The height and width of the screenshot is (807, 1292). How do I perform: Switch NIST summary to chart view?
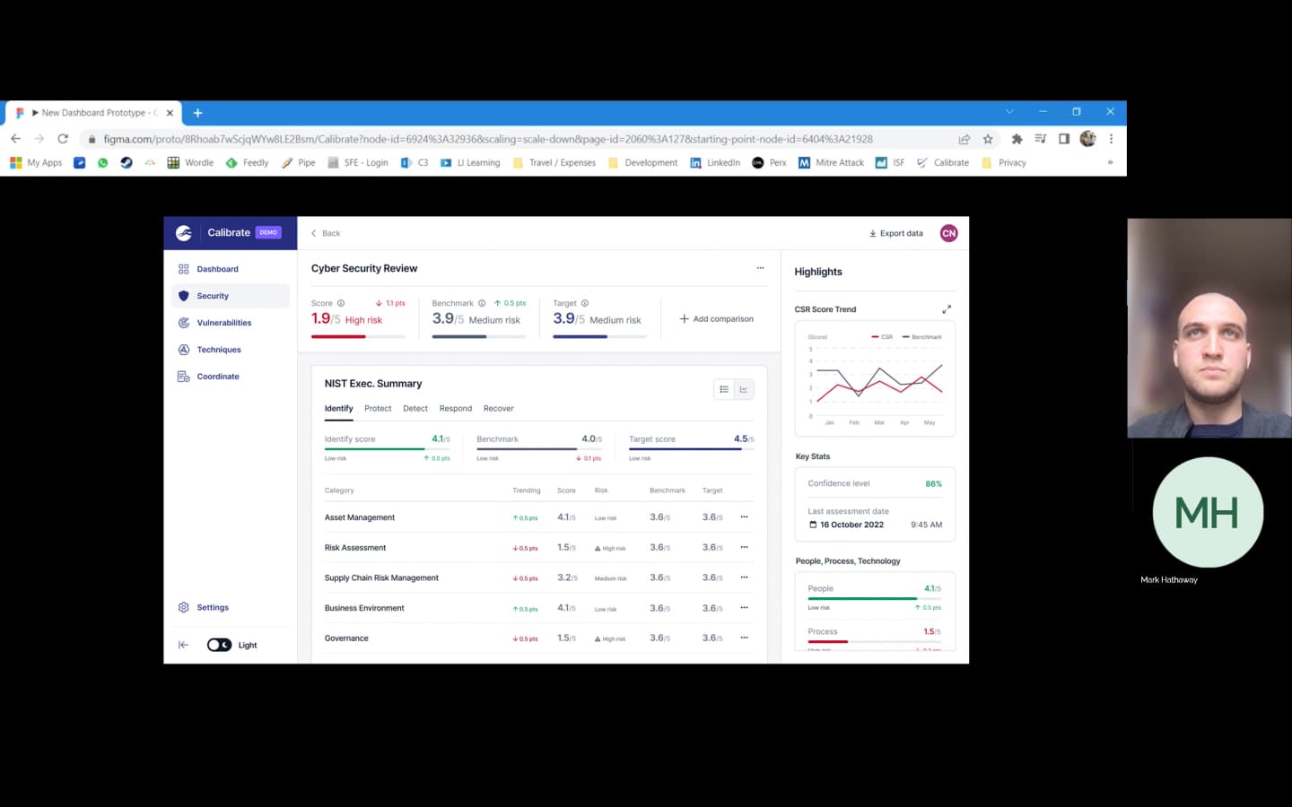pos(744,389)
